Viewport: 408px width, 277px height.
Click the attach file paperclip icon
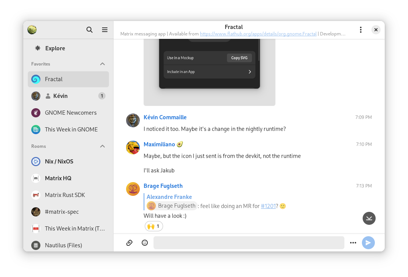[130, 243]
